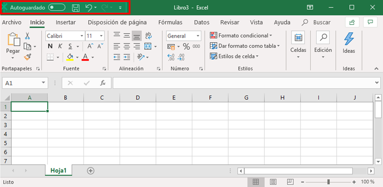This screenshot has width=383, height=187.
Task: Open Formato condicional menu
Action: [241, 35]
